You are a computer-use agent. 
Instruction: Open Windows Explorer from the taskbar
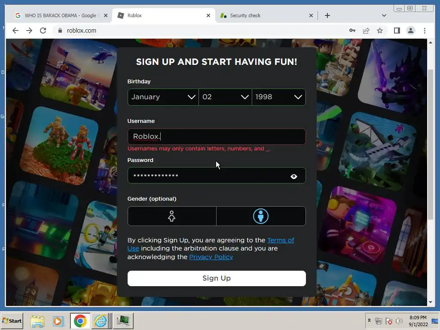pyautogui.click(x=37, y=321)
